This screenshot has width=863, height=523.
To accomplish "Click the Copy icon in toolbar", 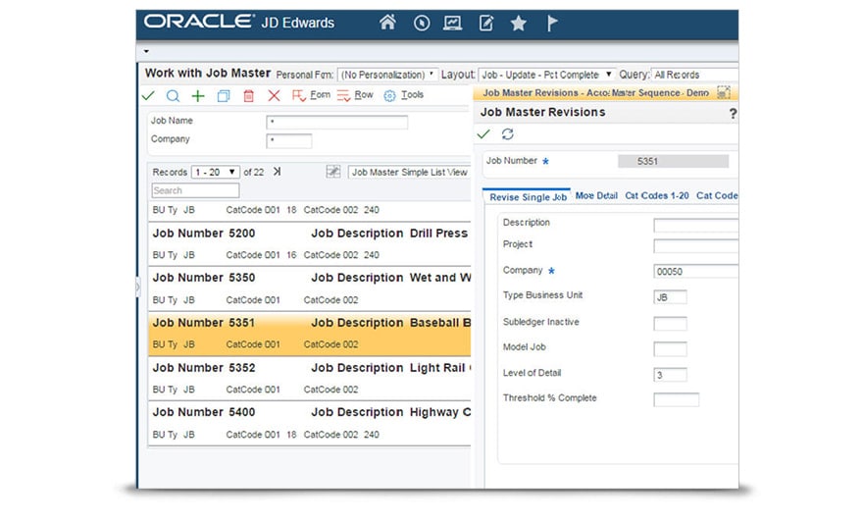I will (x=224, y=96).
